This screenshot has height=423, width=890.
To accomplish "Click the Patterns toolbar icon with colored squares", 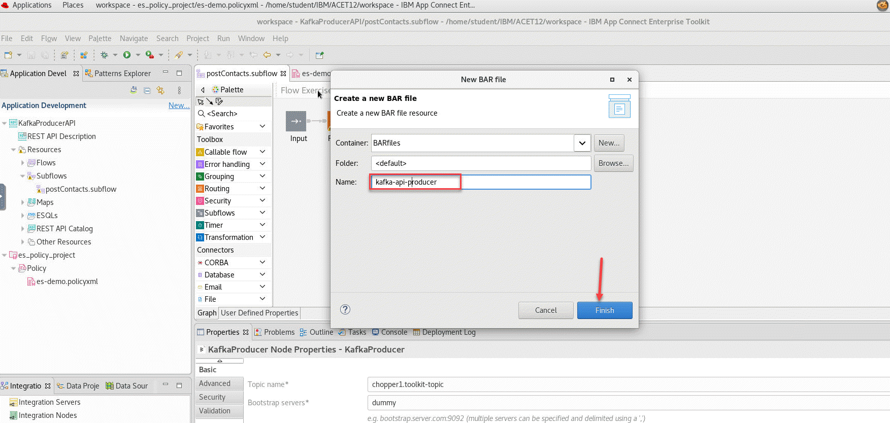I will click(x=84, y=55).
